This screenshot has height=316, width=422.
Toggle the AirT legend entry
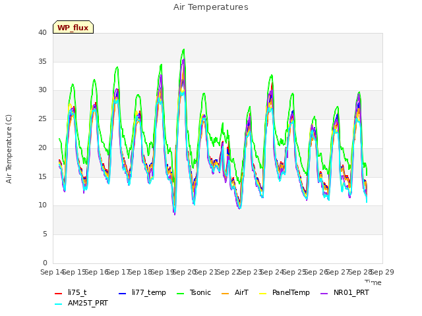pos(235,292)
